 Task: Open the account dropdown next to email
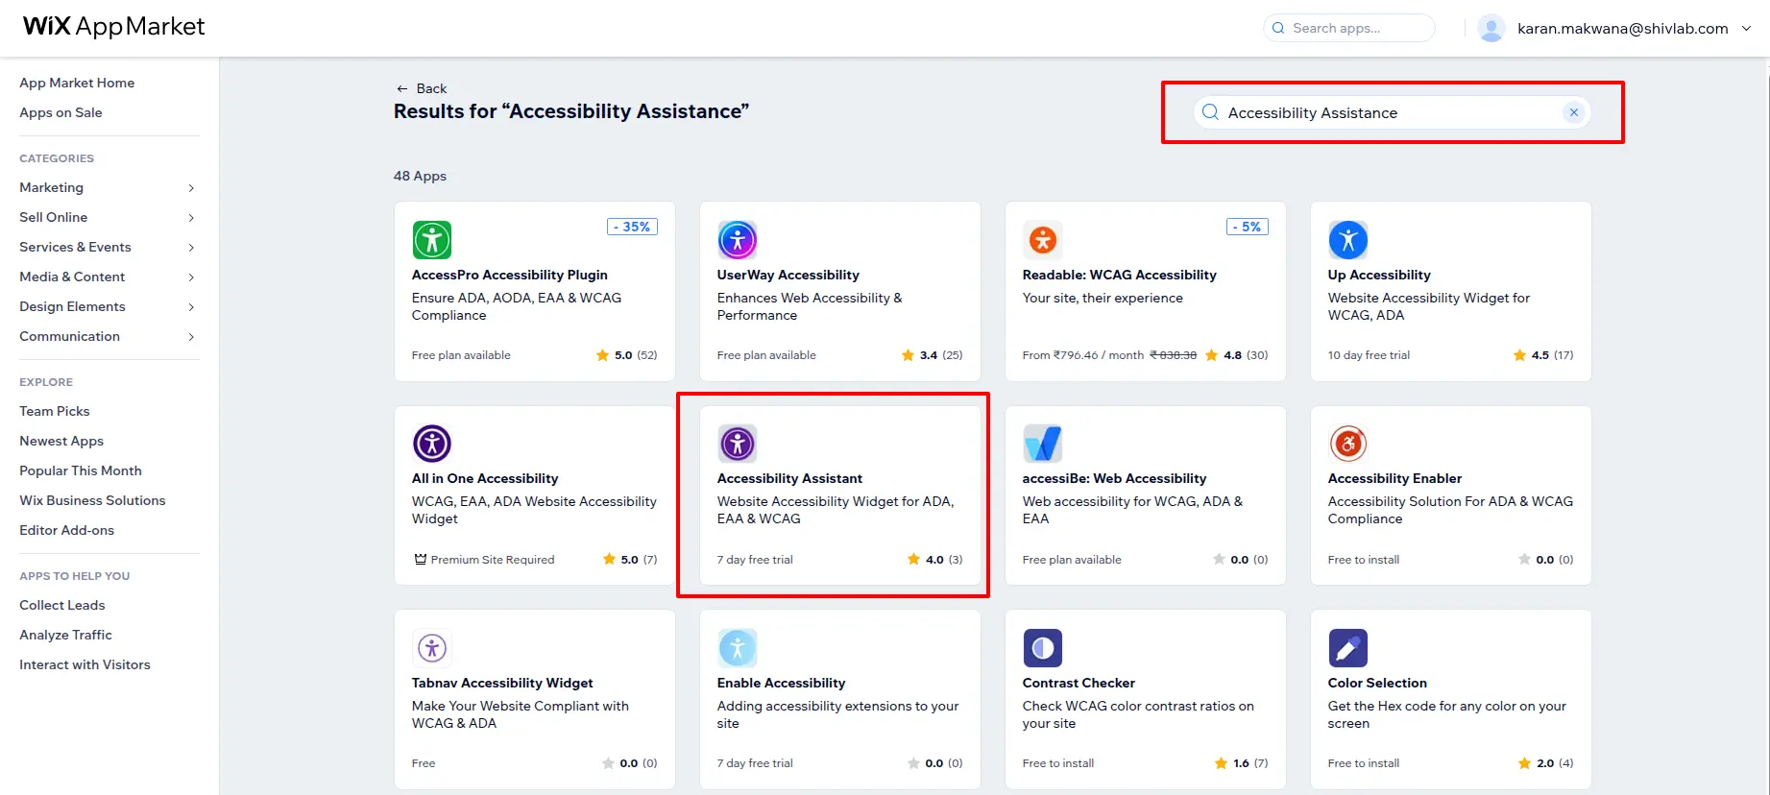pyautogui.click(x=1747, y=29)
